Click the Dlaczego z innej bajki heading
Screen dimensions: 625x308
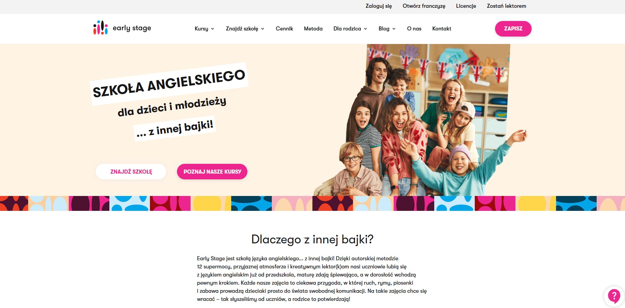[x=312, y=239]
